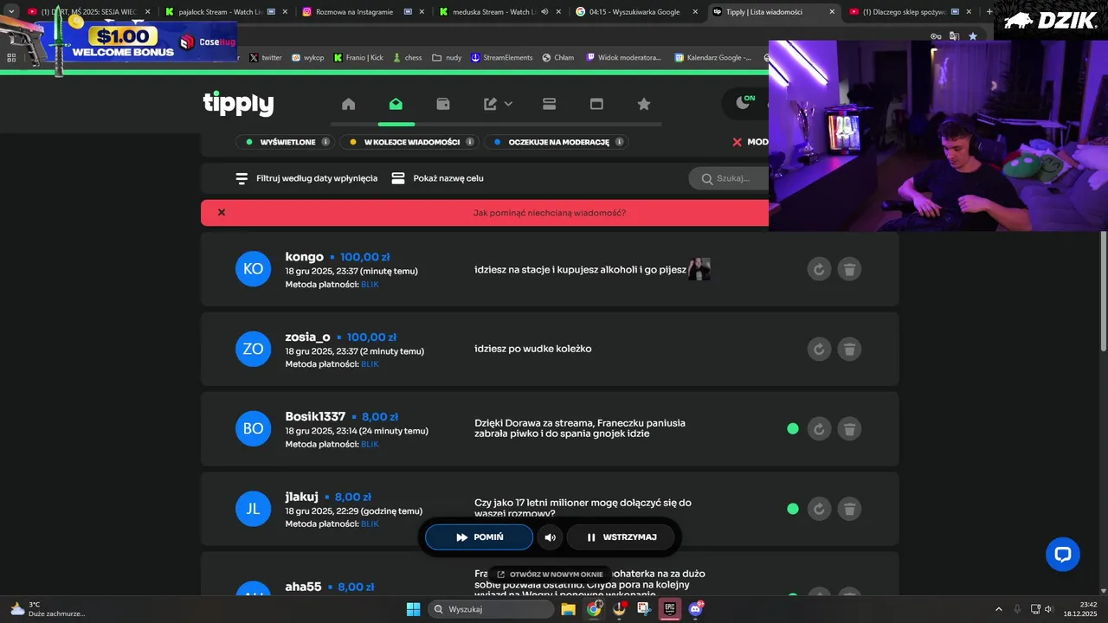This screenshot has height=623, width=1108.
Task: Open a new browser tab
Action: pos(989,12)
